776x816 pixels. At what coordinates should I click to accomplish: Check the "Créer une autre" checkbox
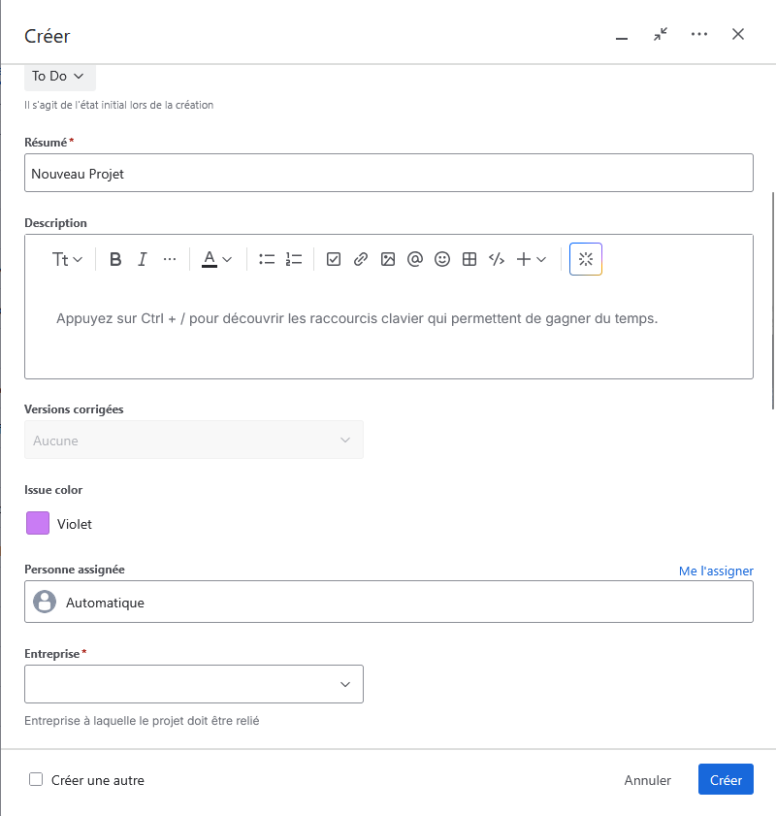click(36, 779)
